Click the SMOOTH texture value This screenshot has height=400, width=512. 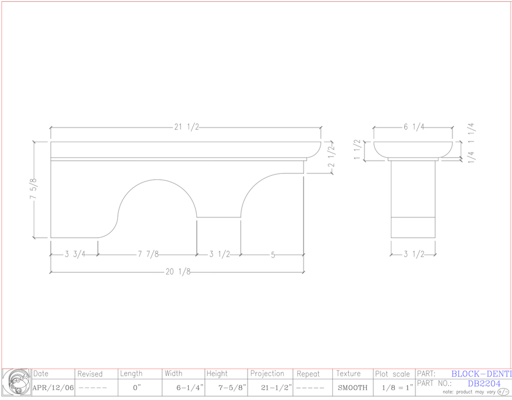tap(353, 388)
